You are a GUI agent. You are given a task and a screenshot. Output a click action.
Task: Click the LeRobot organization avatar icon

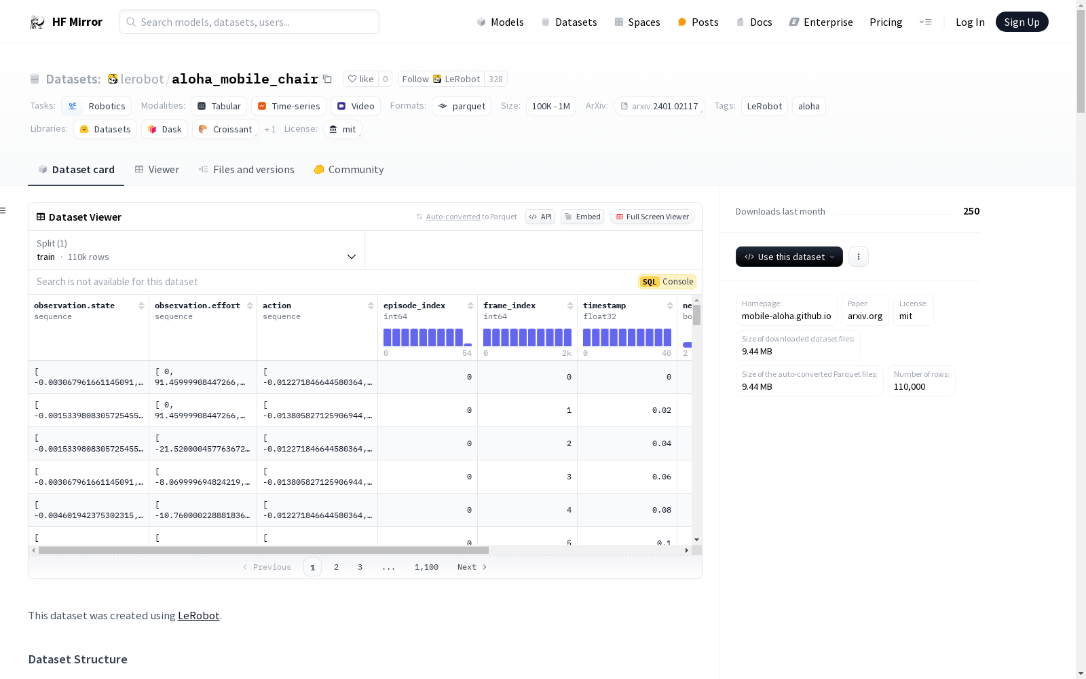pyautogui.click(x=113, y=79)
